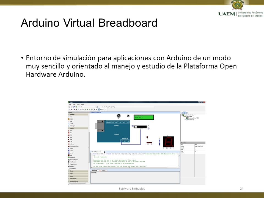Click the green Run simulation arrow
Image resolution: width=264 pixels, height=198 pixels.
(x=77, y=107)
